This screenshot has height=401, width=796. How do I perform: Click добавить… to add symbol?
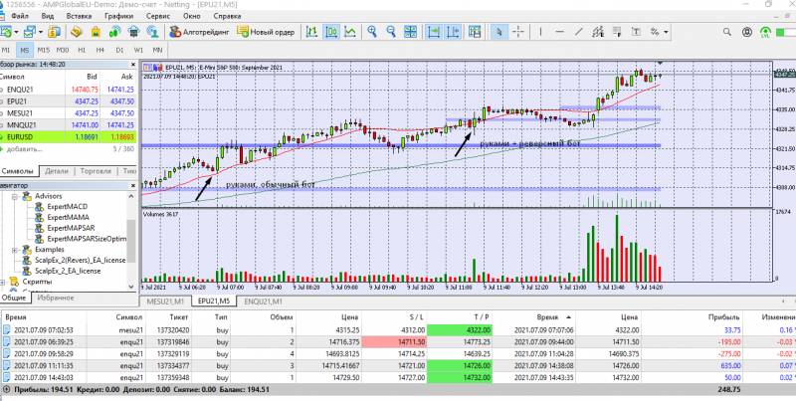[24, 149]
